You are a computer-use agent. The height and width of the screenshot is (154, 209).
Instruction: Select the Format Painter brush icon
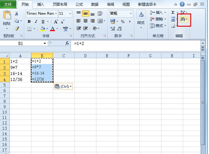pyautogui.click(x=17, y=28)
